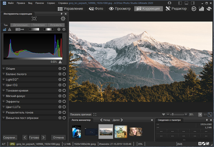This screenshot has width=214, height=147.
Task: Toggle the Баланс белого enable circle
Action: 64,74
